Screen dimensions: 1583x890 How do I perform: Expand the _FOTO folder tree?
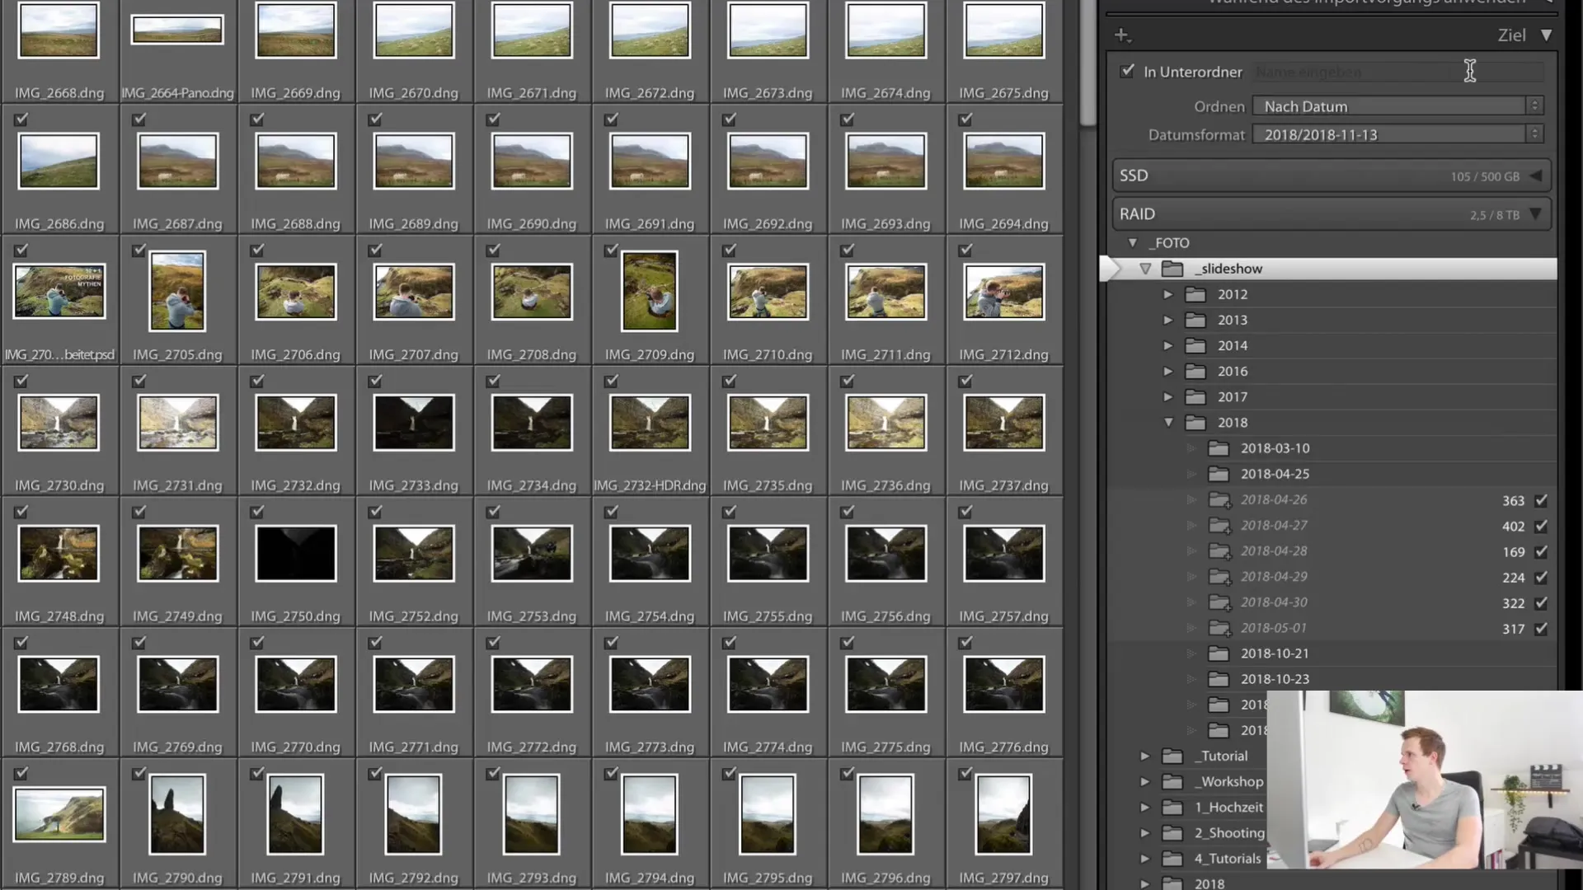(x=1132, y=241)
